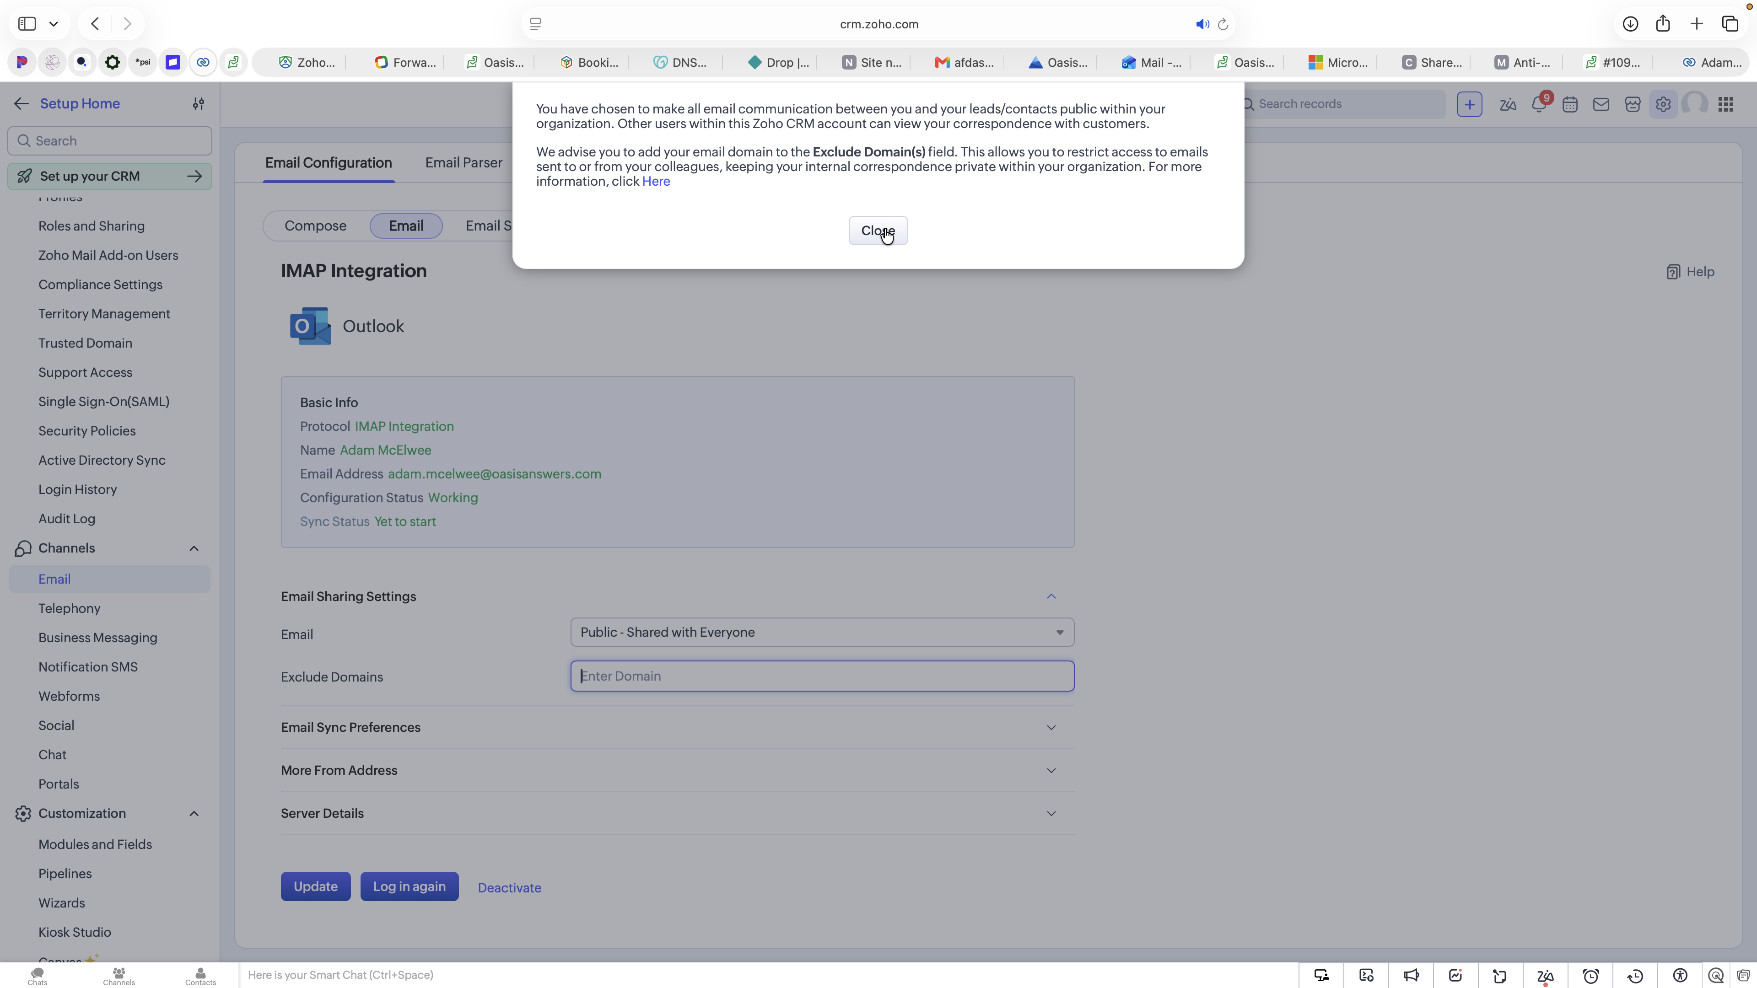The image size is (1757, 988).
Task: Close the email sharing warning dialog
Action: click(x=878, y=231)
